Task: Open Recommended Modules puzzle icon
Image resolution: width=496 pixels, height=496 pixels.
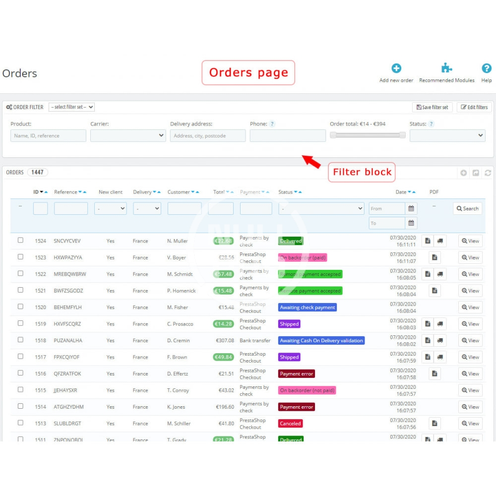Action: 446,68
